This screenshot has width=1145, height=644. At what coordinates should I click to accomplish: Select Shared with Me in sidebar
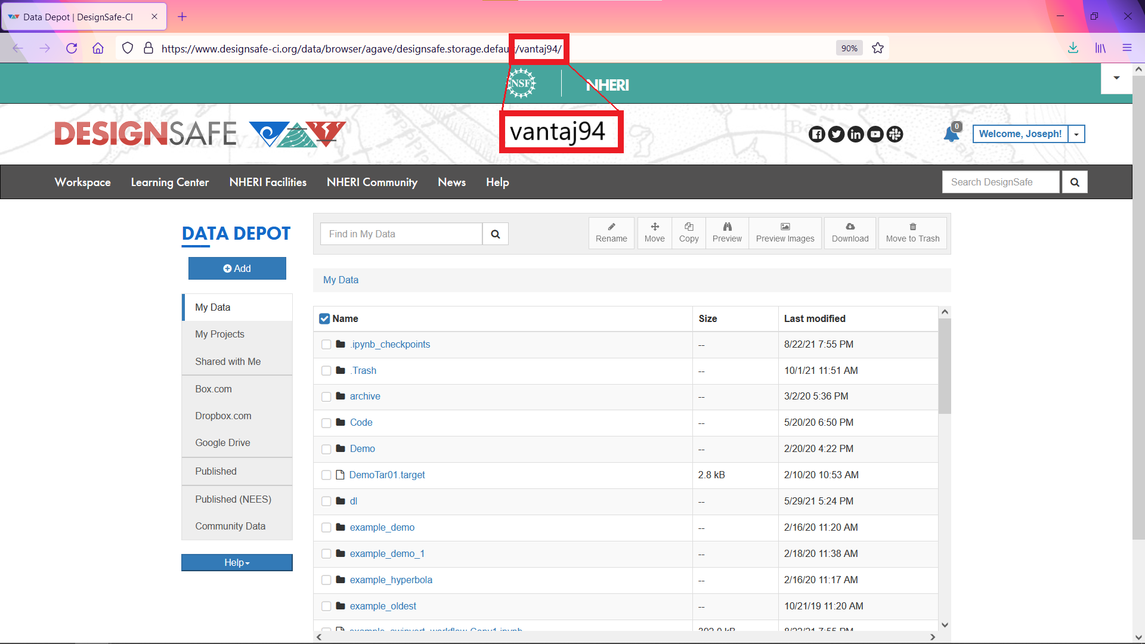(237, 361)
